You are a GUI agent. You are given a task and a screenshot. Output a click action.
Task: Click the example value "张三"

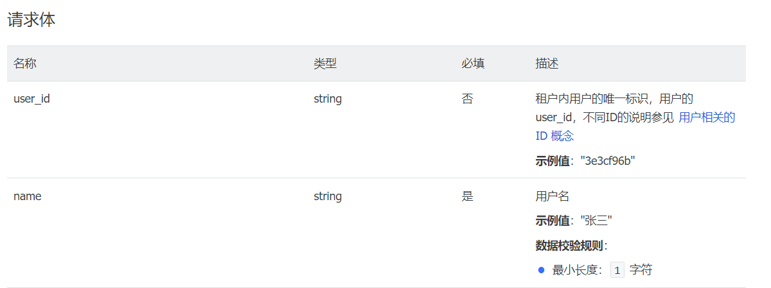(596, 221)
